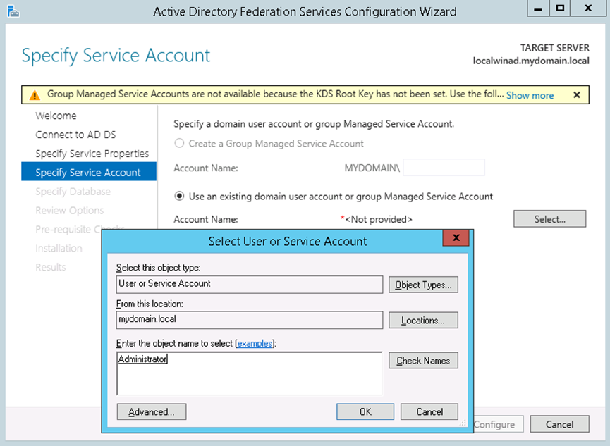Select Specify Service Account step
Screen dimensions: 610x446
89,172
